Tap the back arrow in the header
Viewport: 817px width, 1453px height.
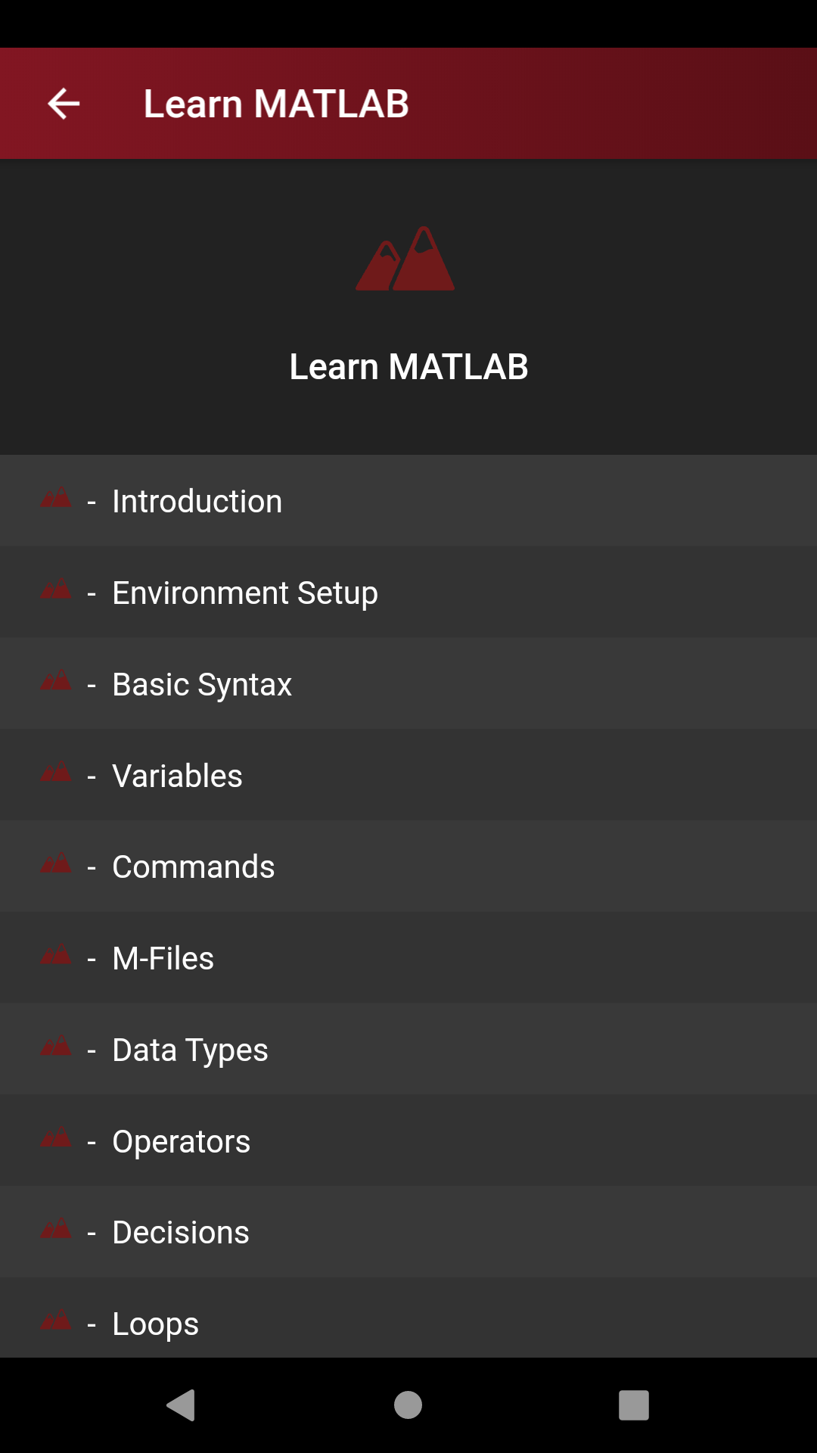(x=64, y=104)
